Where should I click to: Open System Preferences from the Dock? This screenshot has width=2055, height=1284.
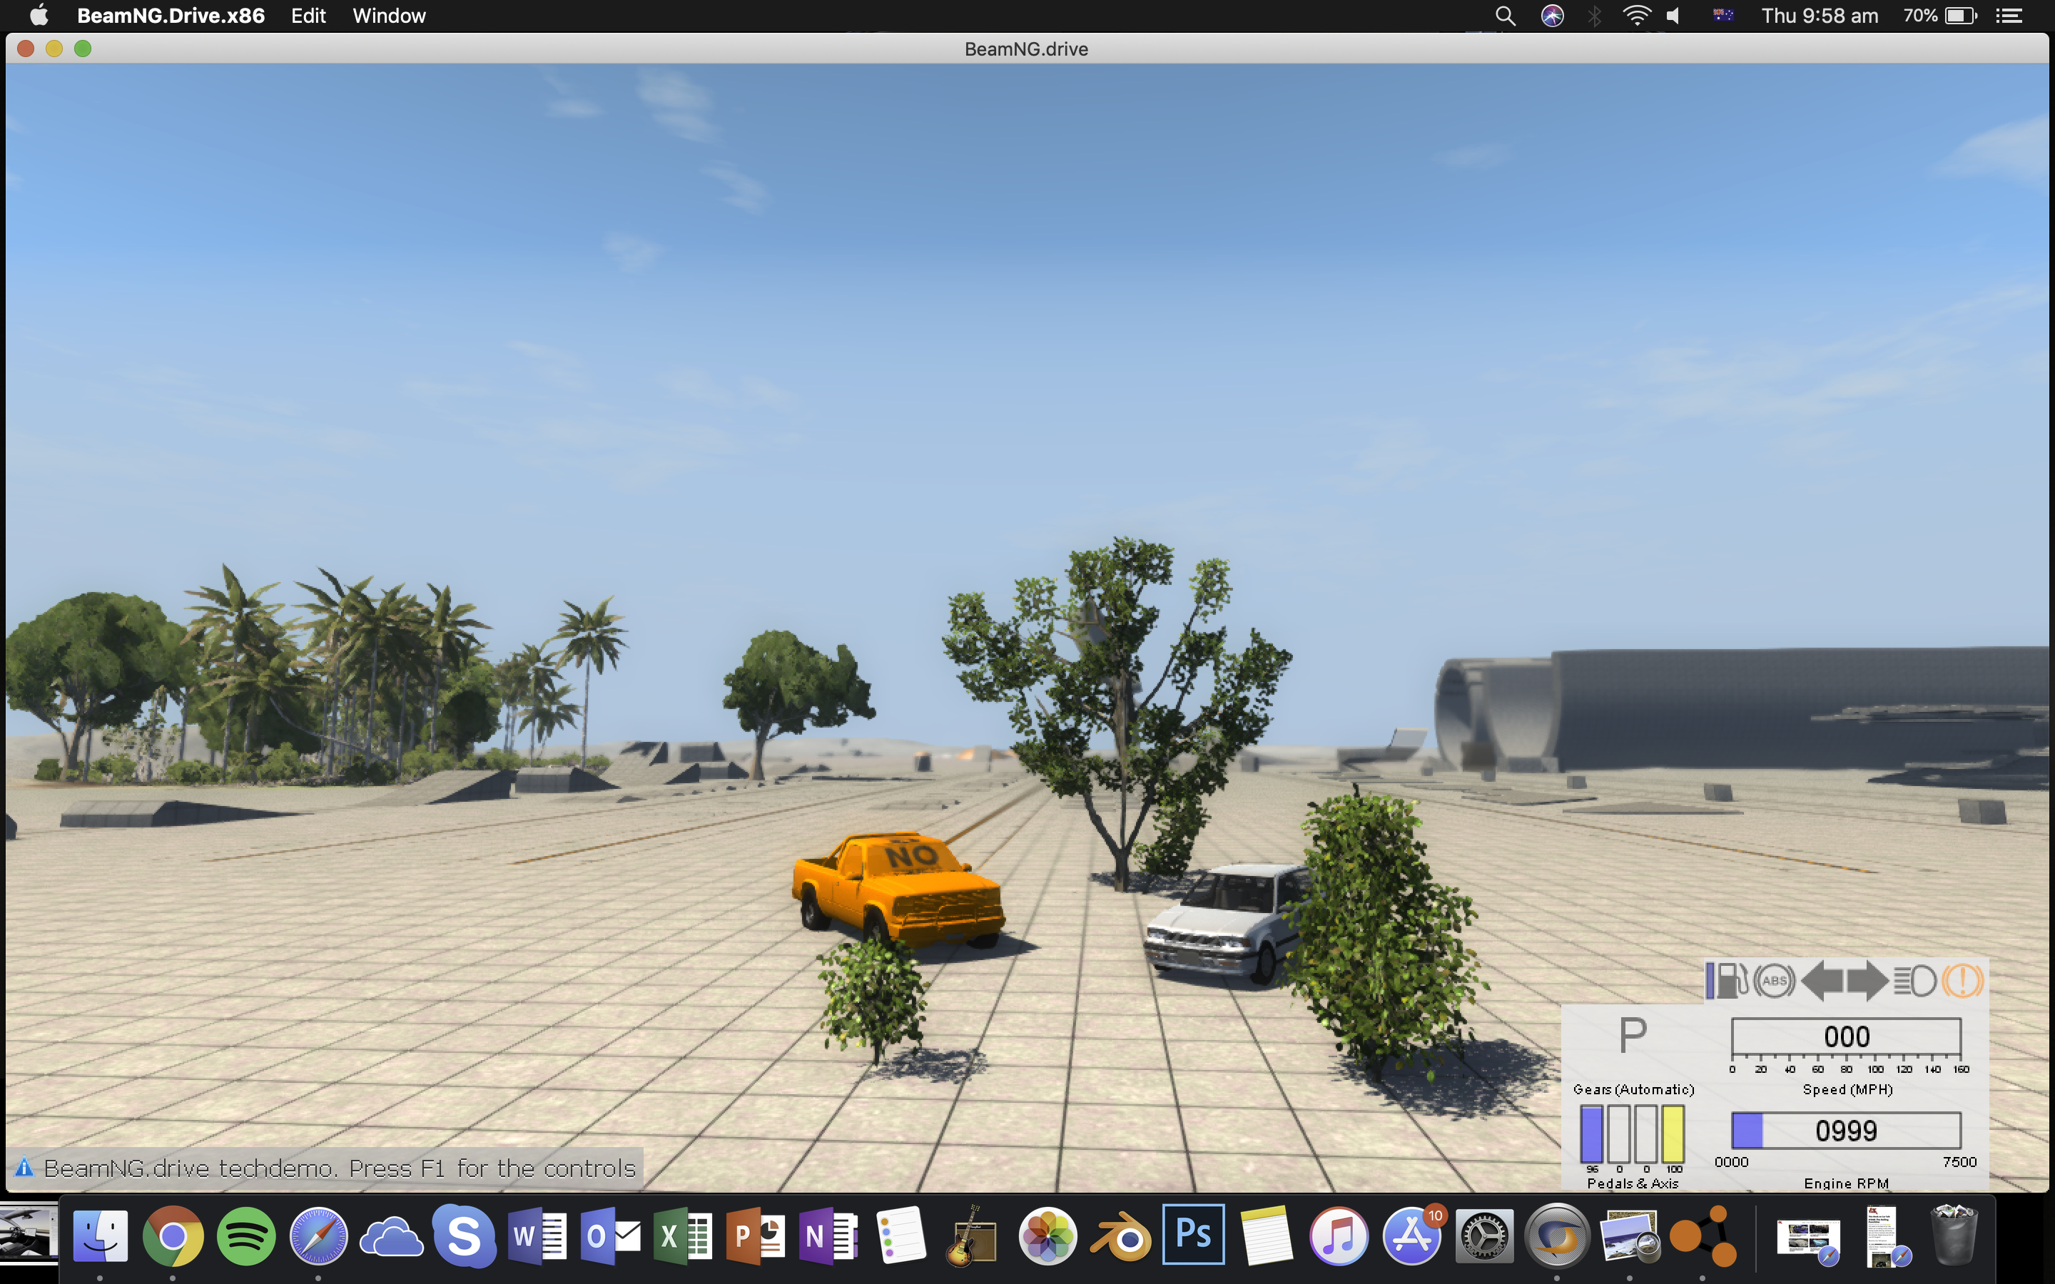point(1484,1235)
